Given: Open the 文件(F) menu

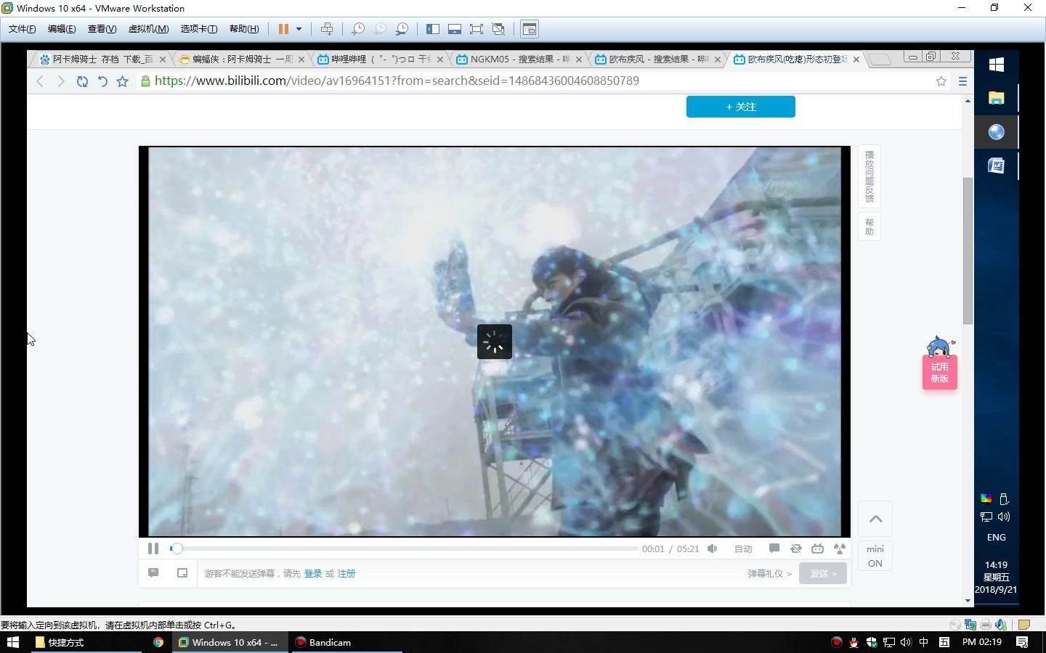Looking at the screenshot, I should click(23, 29).
